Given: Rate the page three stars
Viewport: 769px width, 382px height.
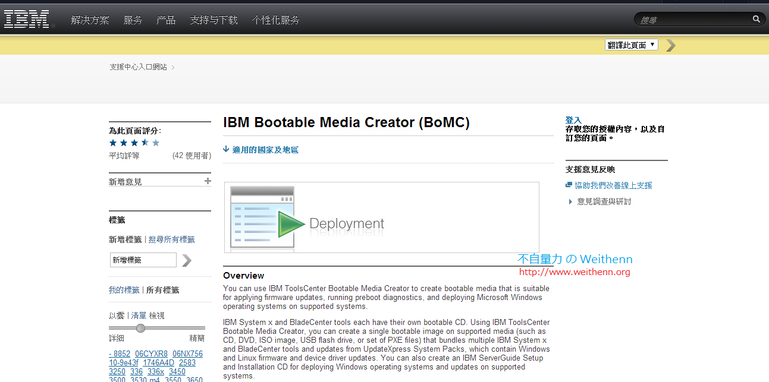Looking at the screenshot, I should click(134, 143).
